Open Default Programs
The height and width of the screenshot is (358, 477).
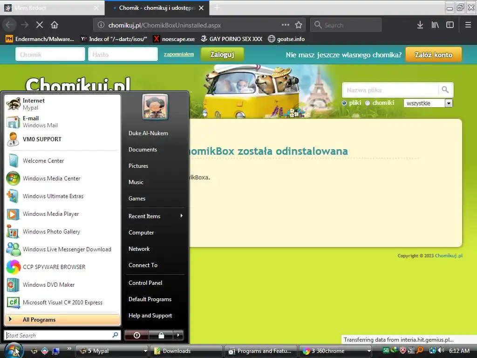pyautogui.click(x=150, y=299)
